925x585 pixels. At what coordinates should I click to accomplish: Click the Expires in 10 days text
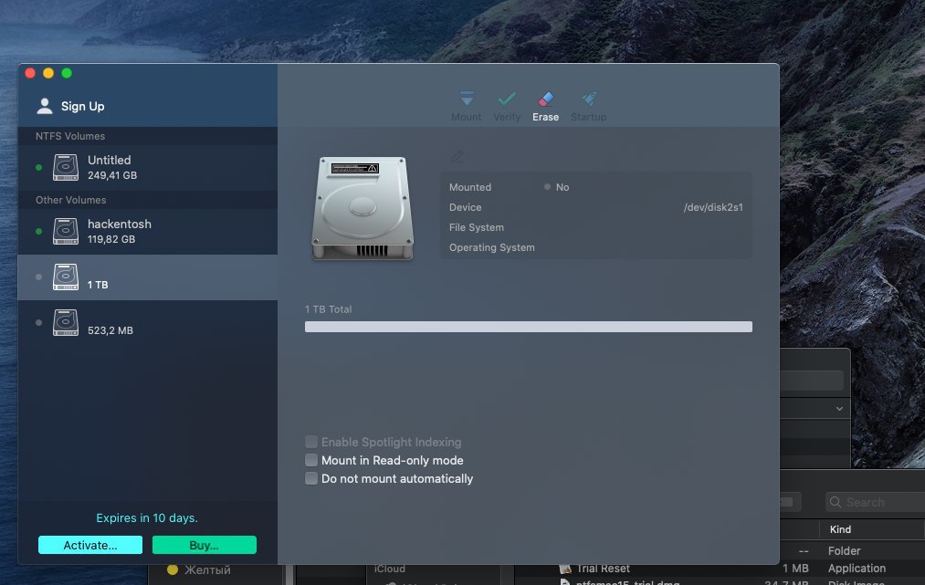coord(147,517)
